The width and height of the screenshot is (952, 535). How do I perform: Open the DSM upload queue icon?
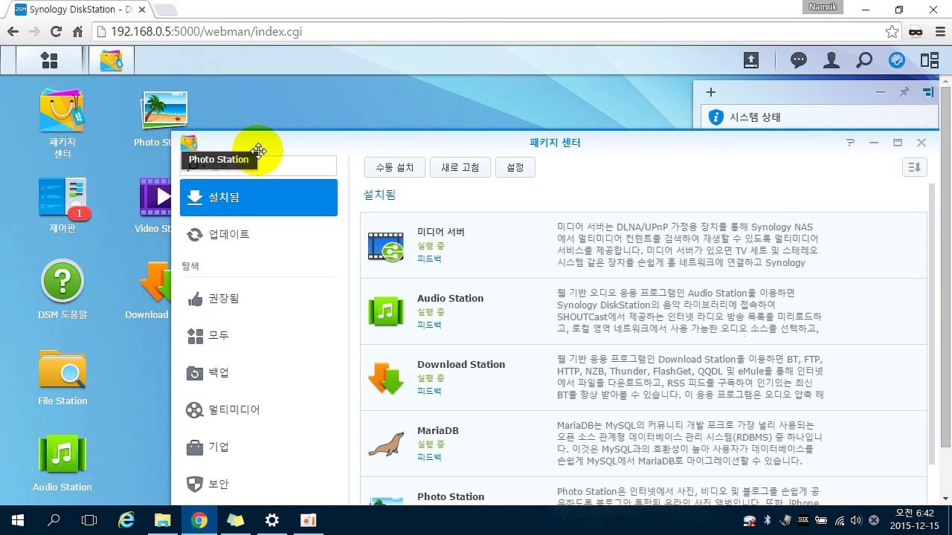751,60
